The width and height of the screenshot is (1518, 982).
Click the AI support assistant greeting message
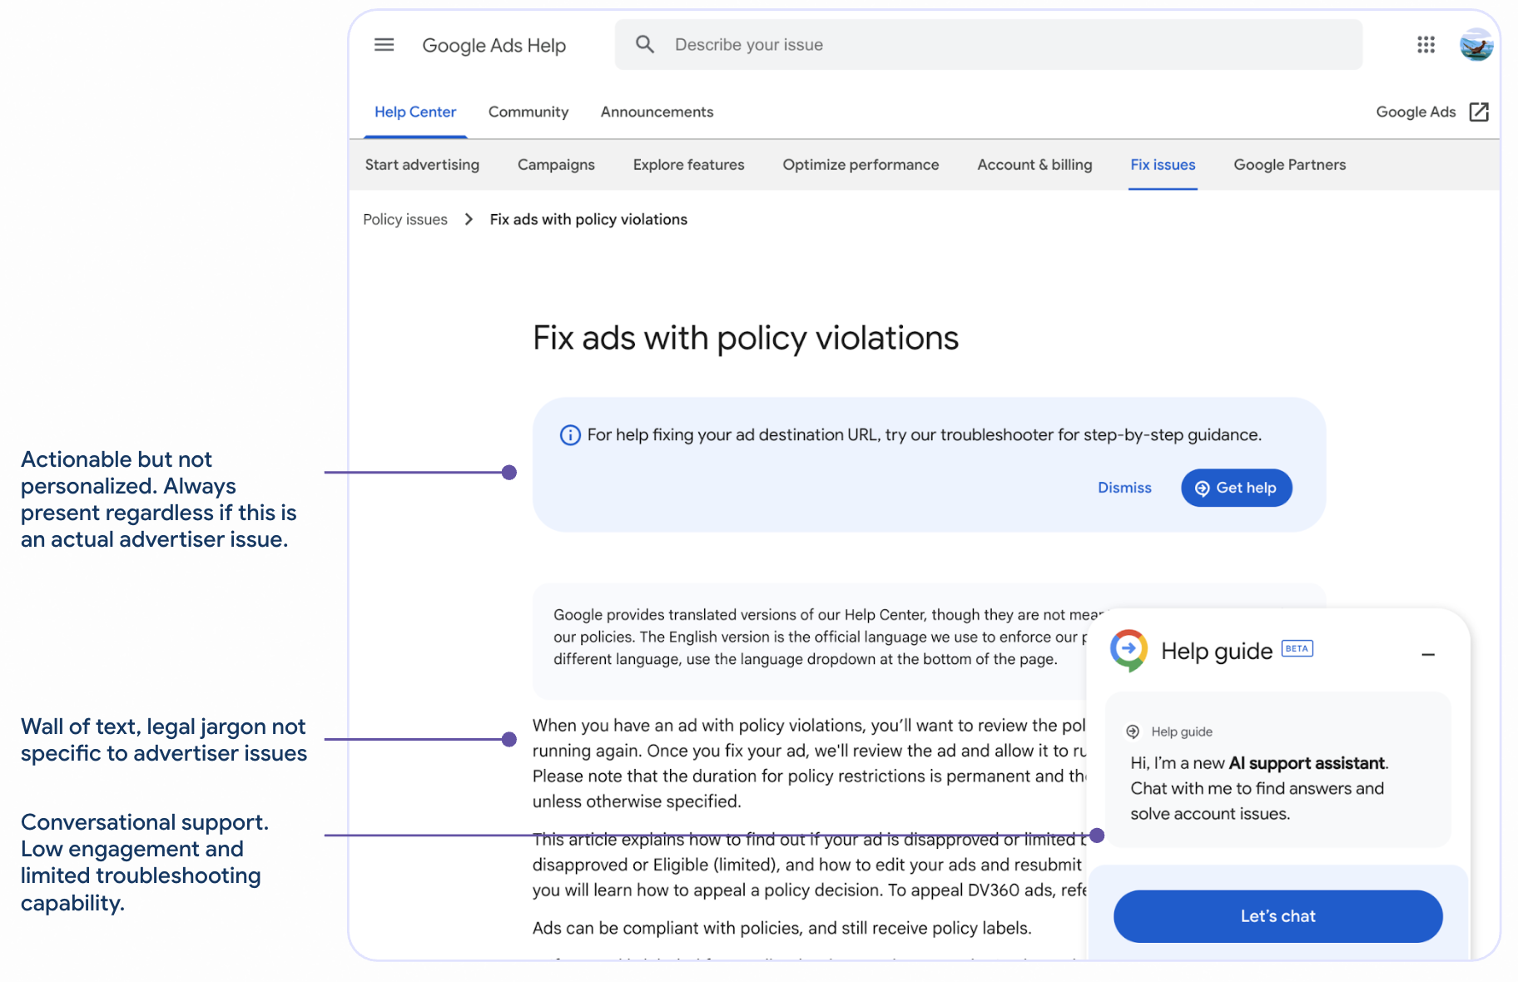click(x=1258, y=788)
